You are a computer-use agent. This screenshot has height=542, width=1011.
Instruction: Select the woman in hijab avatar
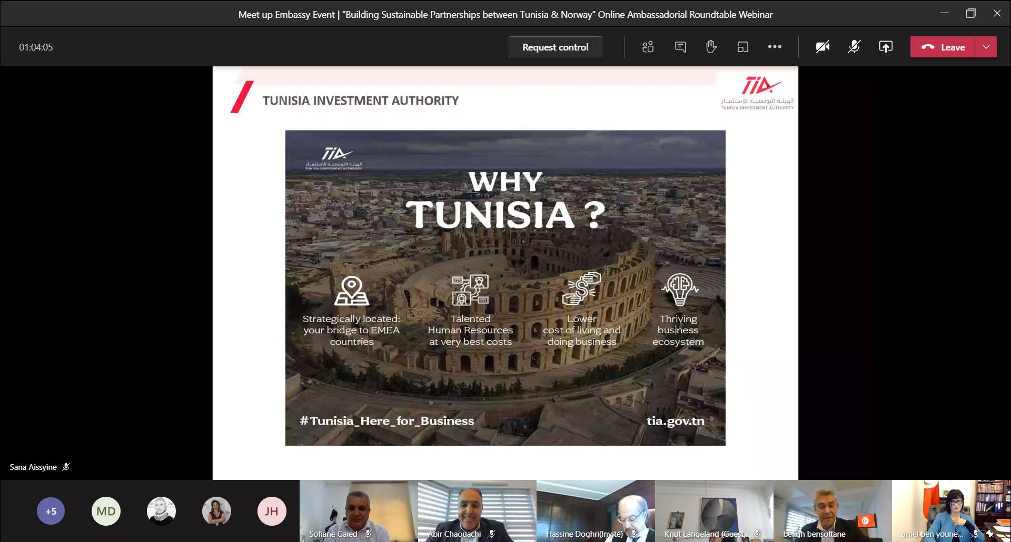pyautogui.click(x=161, y=511)
